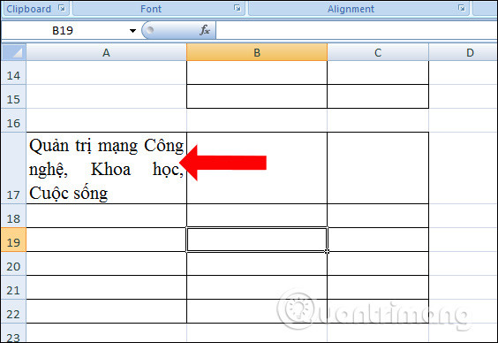
Task: Select row 22 header
Action: point(13,311)
